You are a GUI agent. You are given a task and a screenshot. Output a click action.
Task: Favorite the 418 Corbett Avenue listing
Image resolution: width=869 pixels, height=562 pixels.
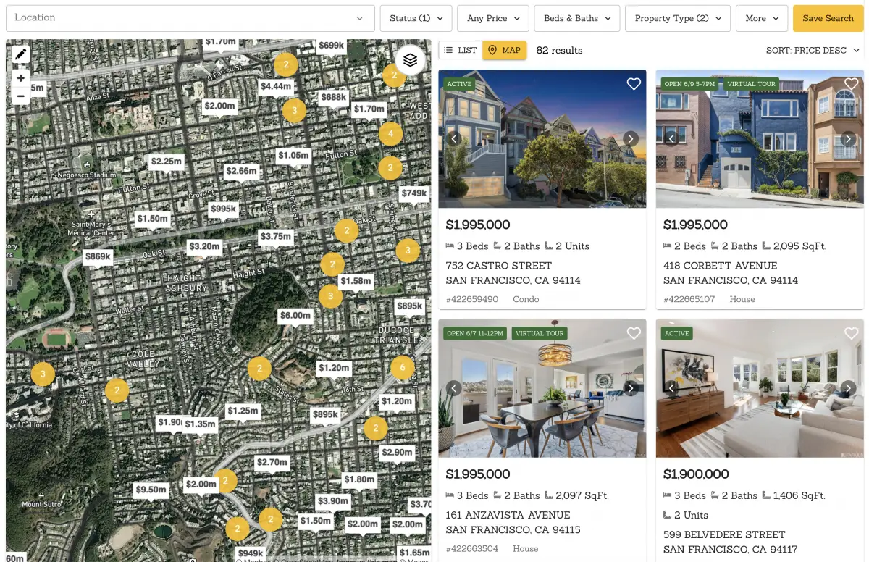pos(851,84)
